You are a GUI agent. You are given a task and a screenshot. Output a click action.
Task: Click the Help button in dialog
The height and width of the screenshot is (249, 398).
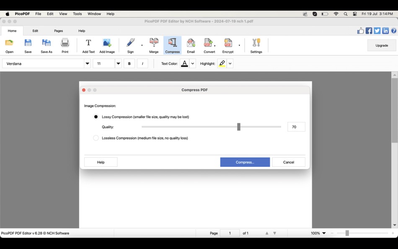(101, 162)
